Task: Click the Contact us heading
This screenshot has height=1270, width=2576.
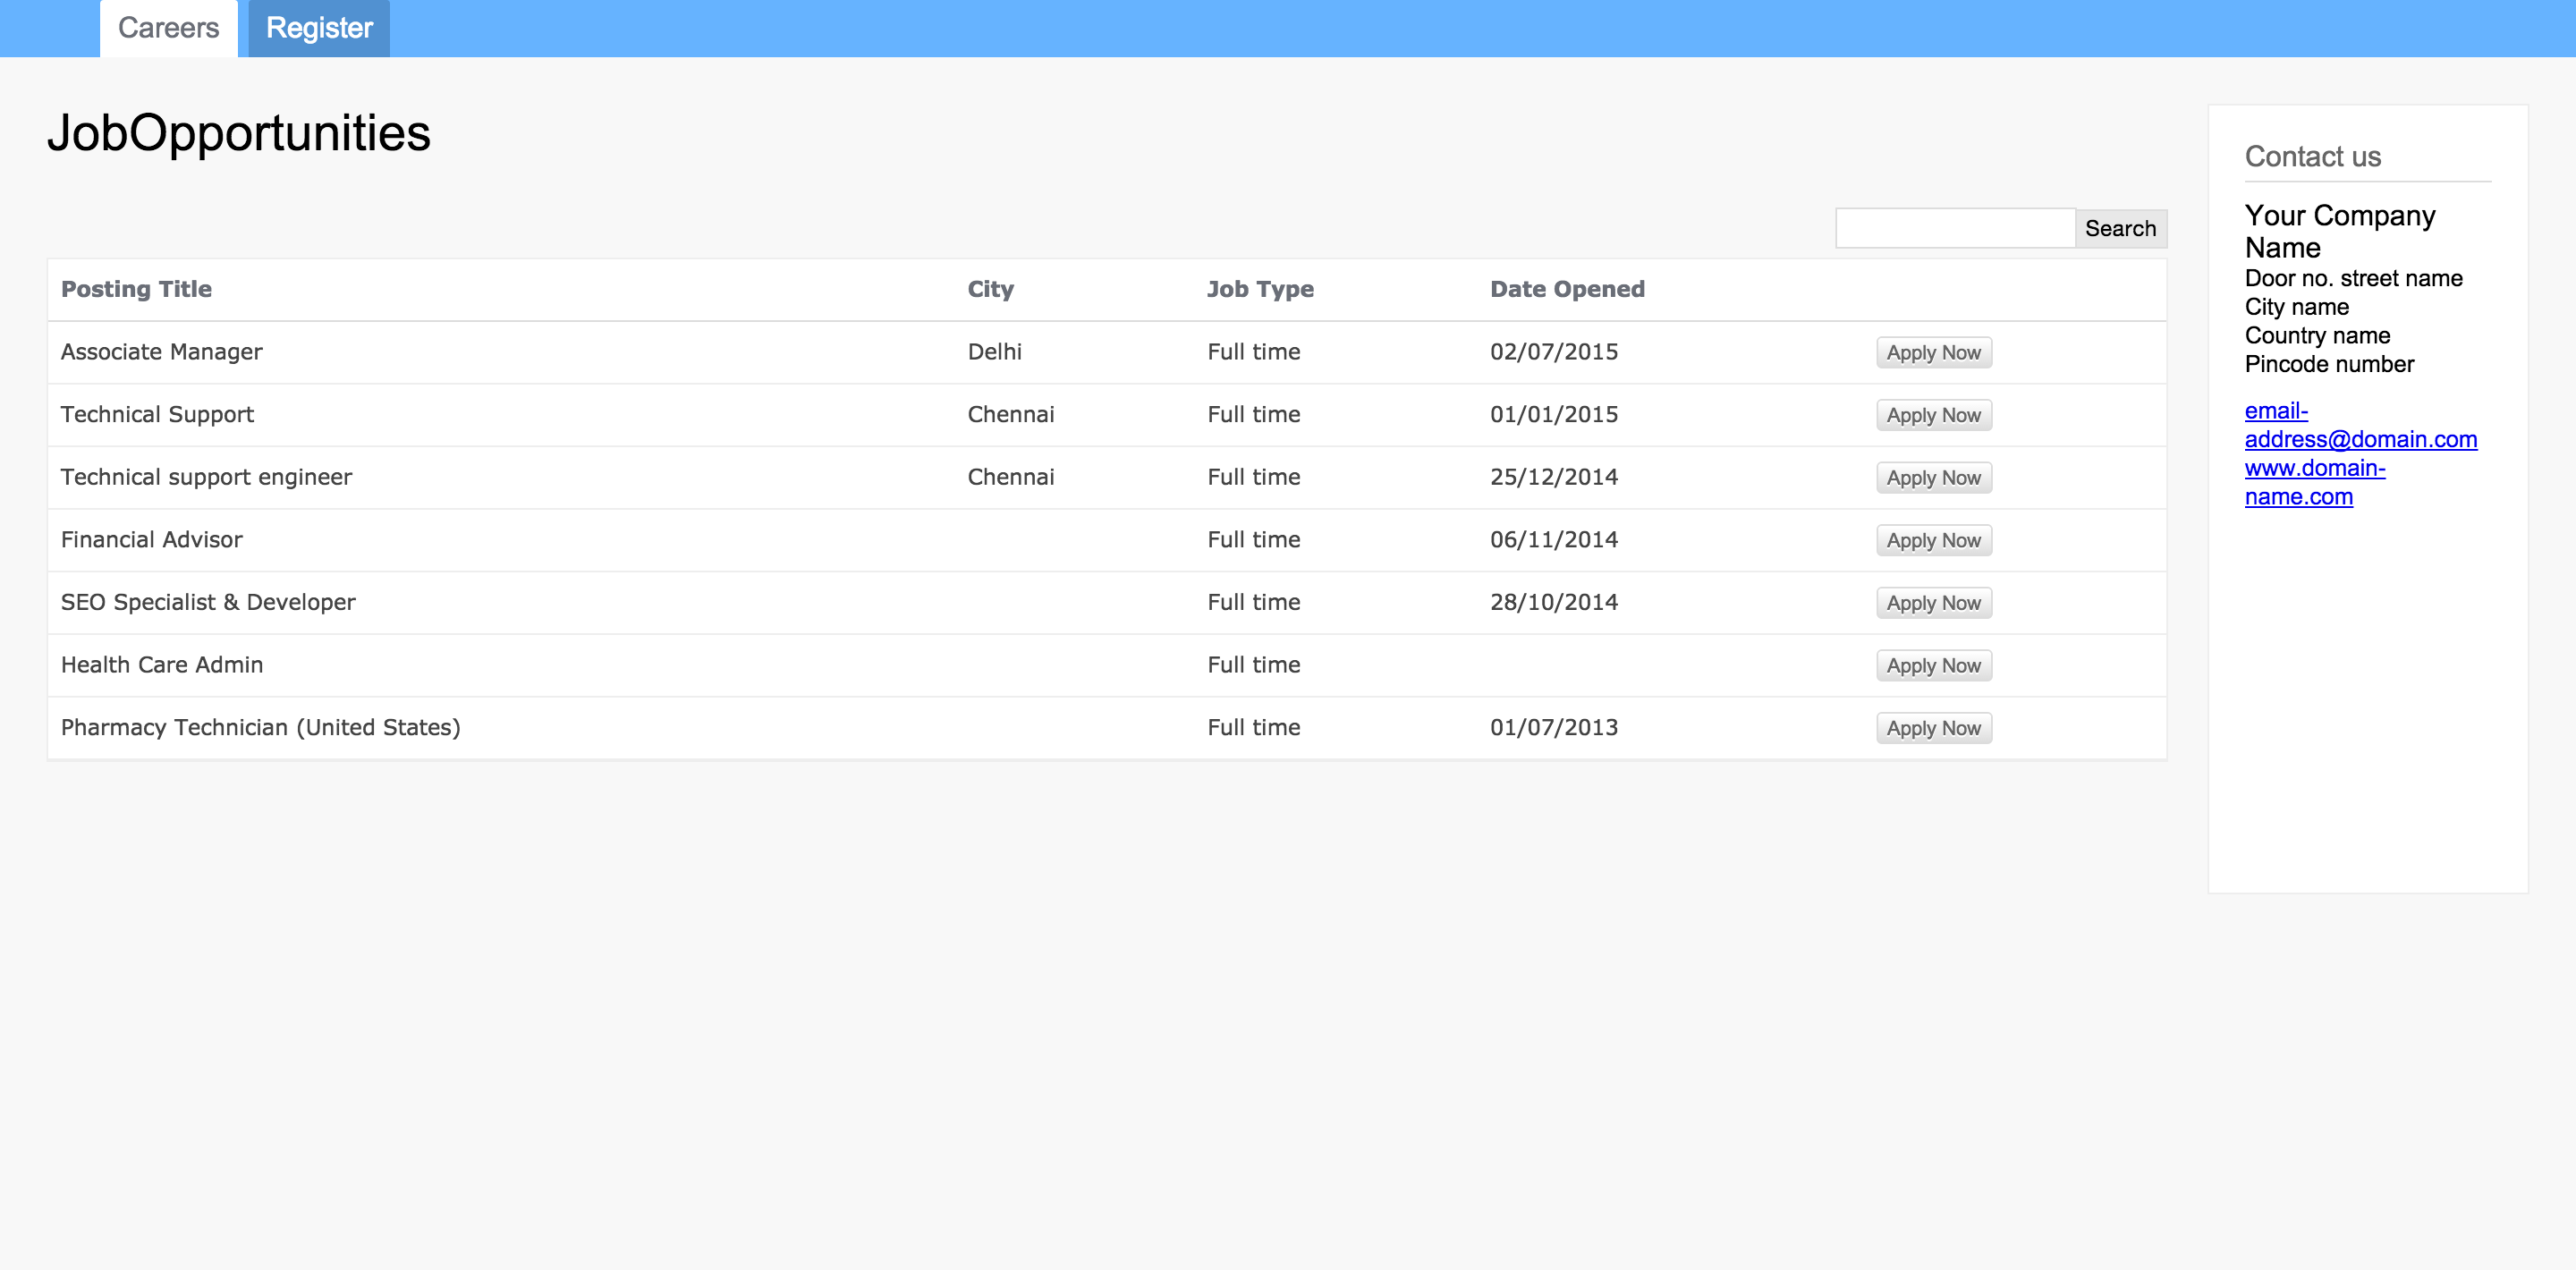Action: pyautogui.click(x=2312, y=157)
